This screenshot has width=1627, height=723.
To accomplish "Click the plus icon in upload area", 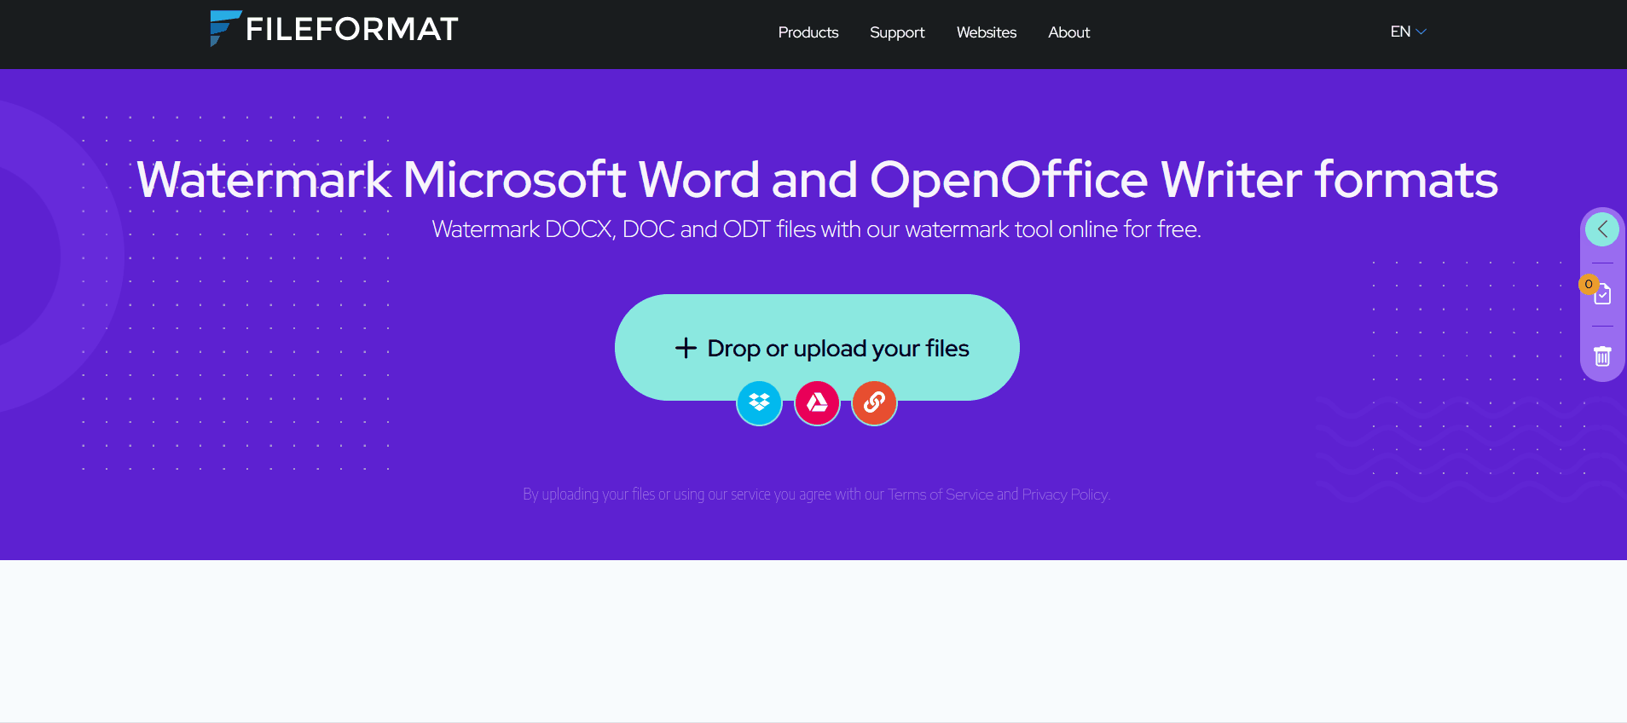I will [686, 348].
